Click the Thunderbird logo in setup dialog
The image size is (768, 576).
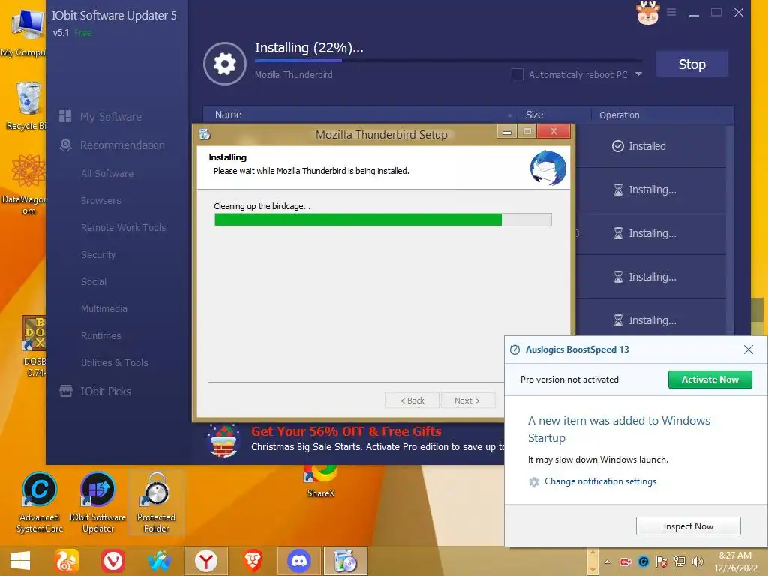click(548, 168)
